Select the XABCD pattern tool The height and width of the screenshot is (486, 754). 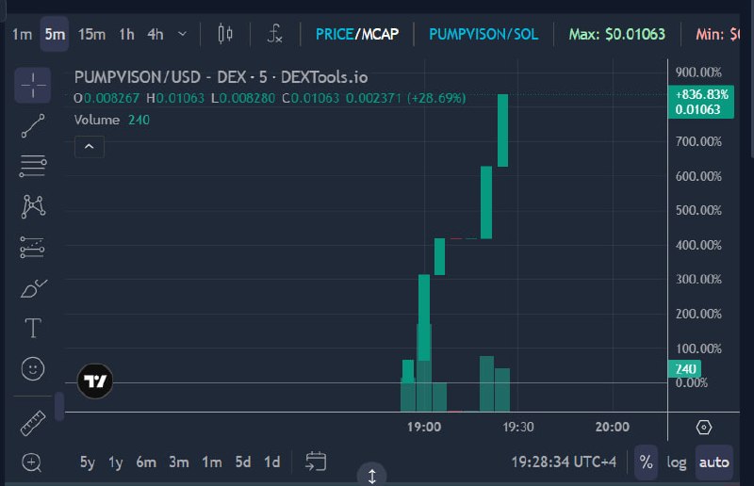click(33, 206)
